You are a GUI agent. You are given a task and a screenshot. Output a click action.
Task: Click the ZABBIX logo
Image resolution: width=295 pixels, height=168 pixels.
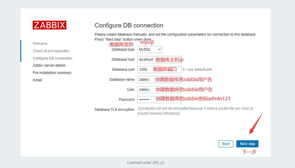pos(50,25)
